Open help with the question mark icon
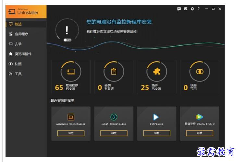The width and height of the screenshot is (237, 162). pos(199,9)
